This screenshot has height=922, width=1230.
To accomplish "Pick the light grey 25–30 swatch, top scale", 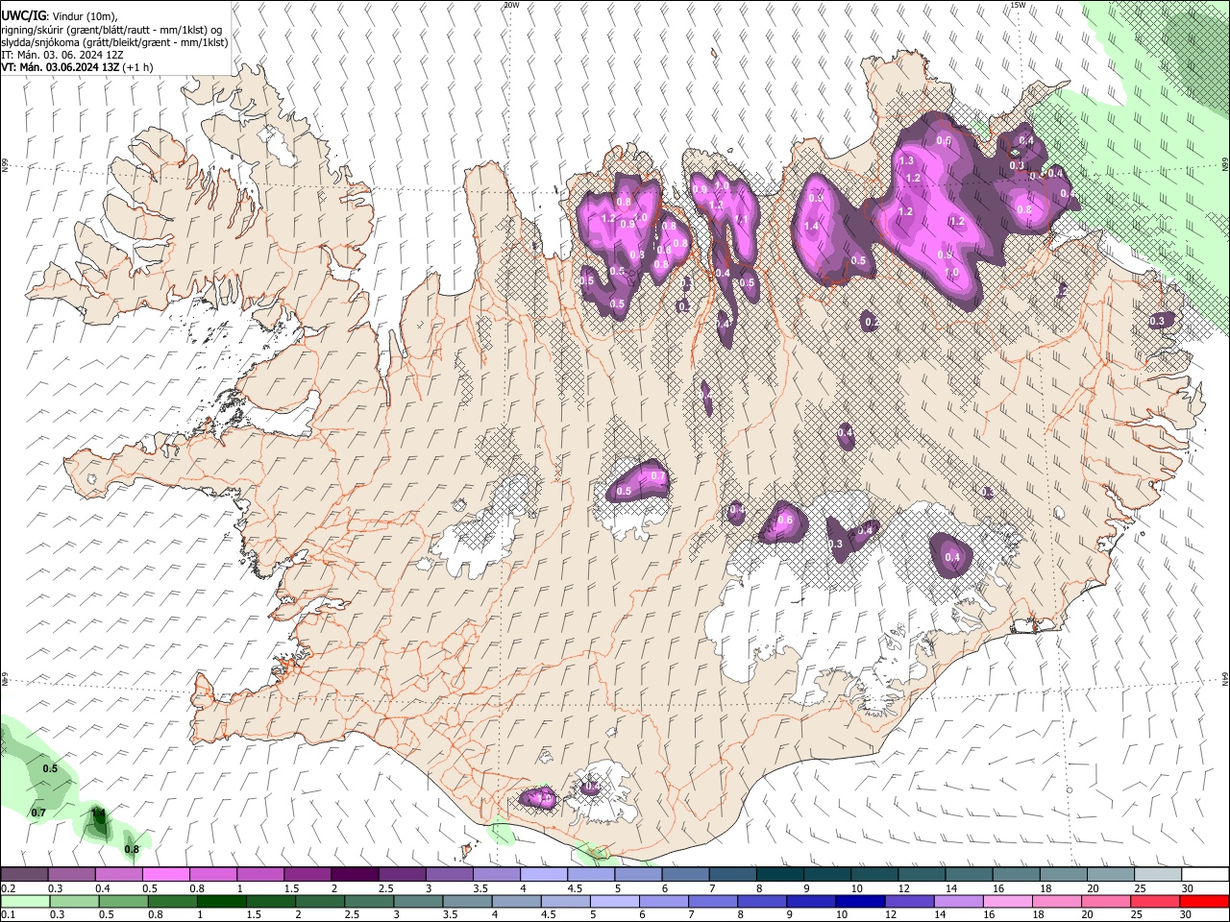I will (x=1157, y=875).
